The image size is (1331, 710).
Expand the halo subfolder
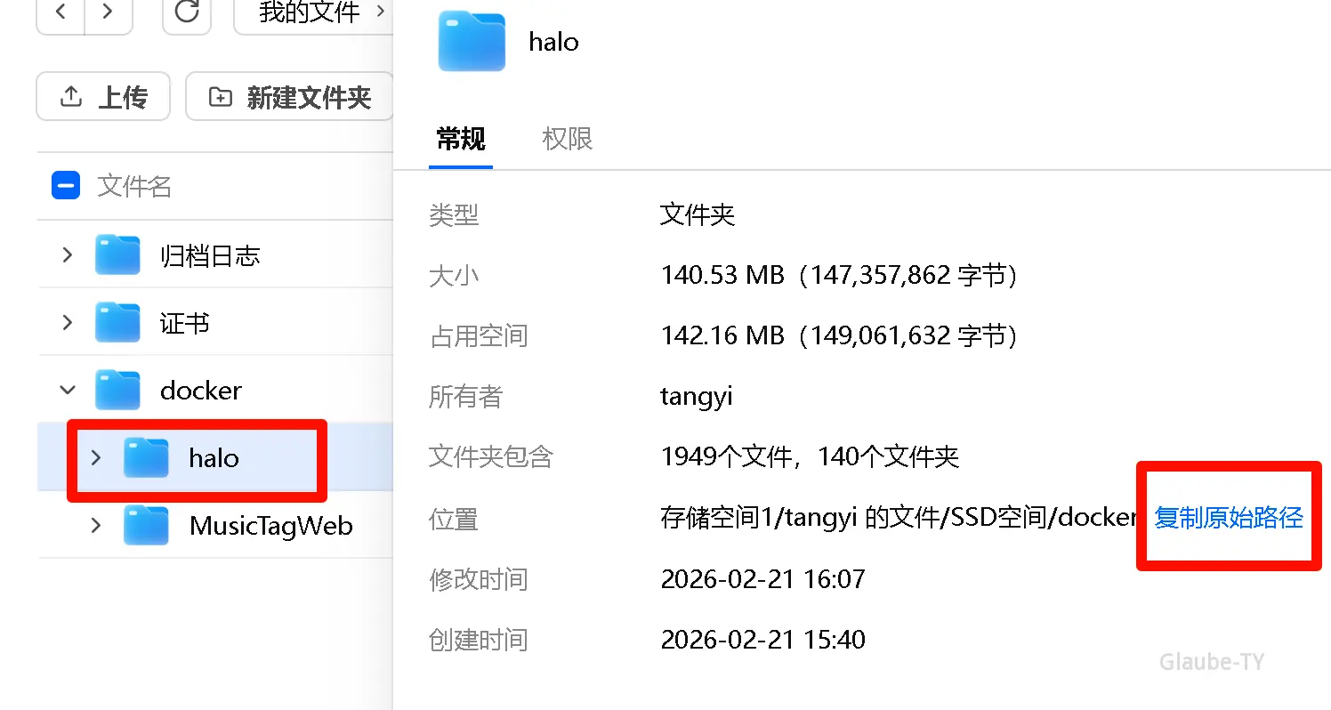[96, 458]
